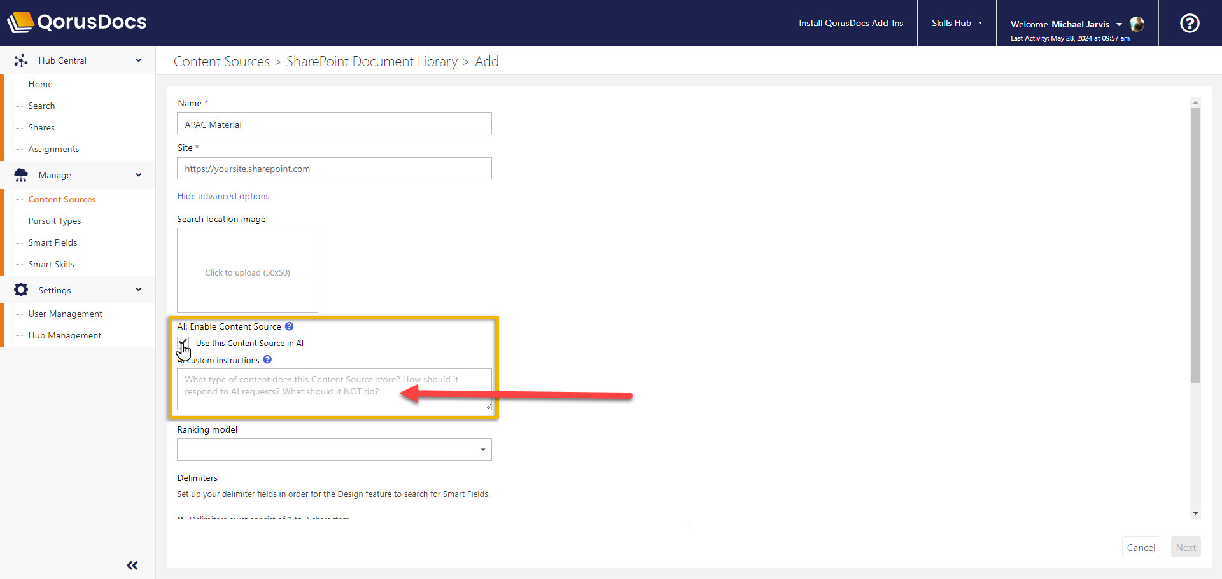Click the QorusDocs logo
The image size is (1222, 579).
coord(77,22)
